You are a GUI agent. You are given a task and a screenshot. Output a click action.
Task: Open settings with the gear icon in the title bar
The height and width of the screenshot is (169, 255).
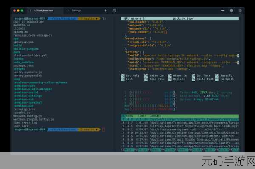pos(240,11)
